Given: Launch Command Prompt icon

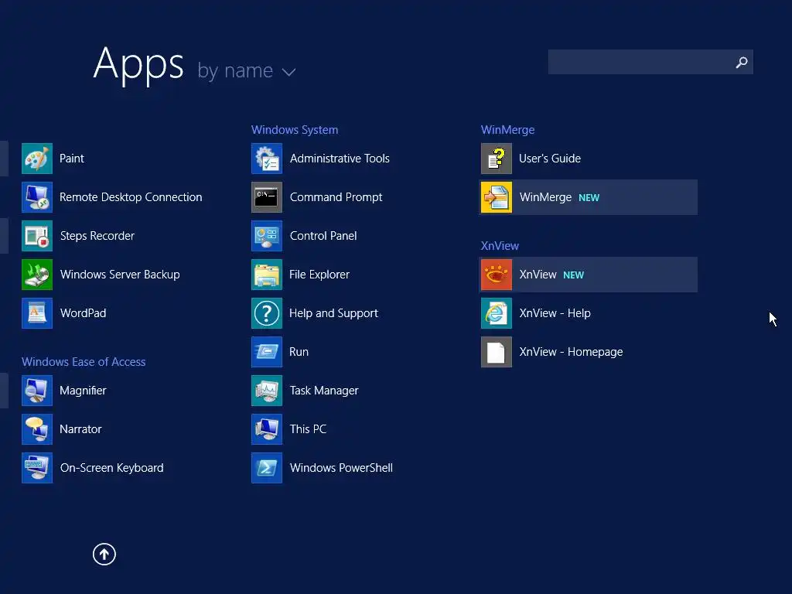Looking at the screenshot, I should coord(267,197).
